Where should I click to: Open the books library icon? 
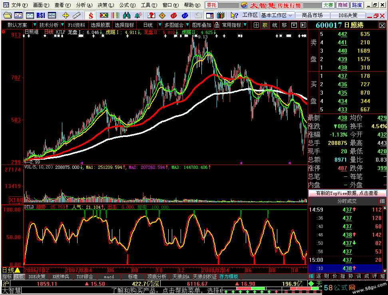[x=221, y=15]
